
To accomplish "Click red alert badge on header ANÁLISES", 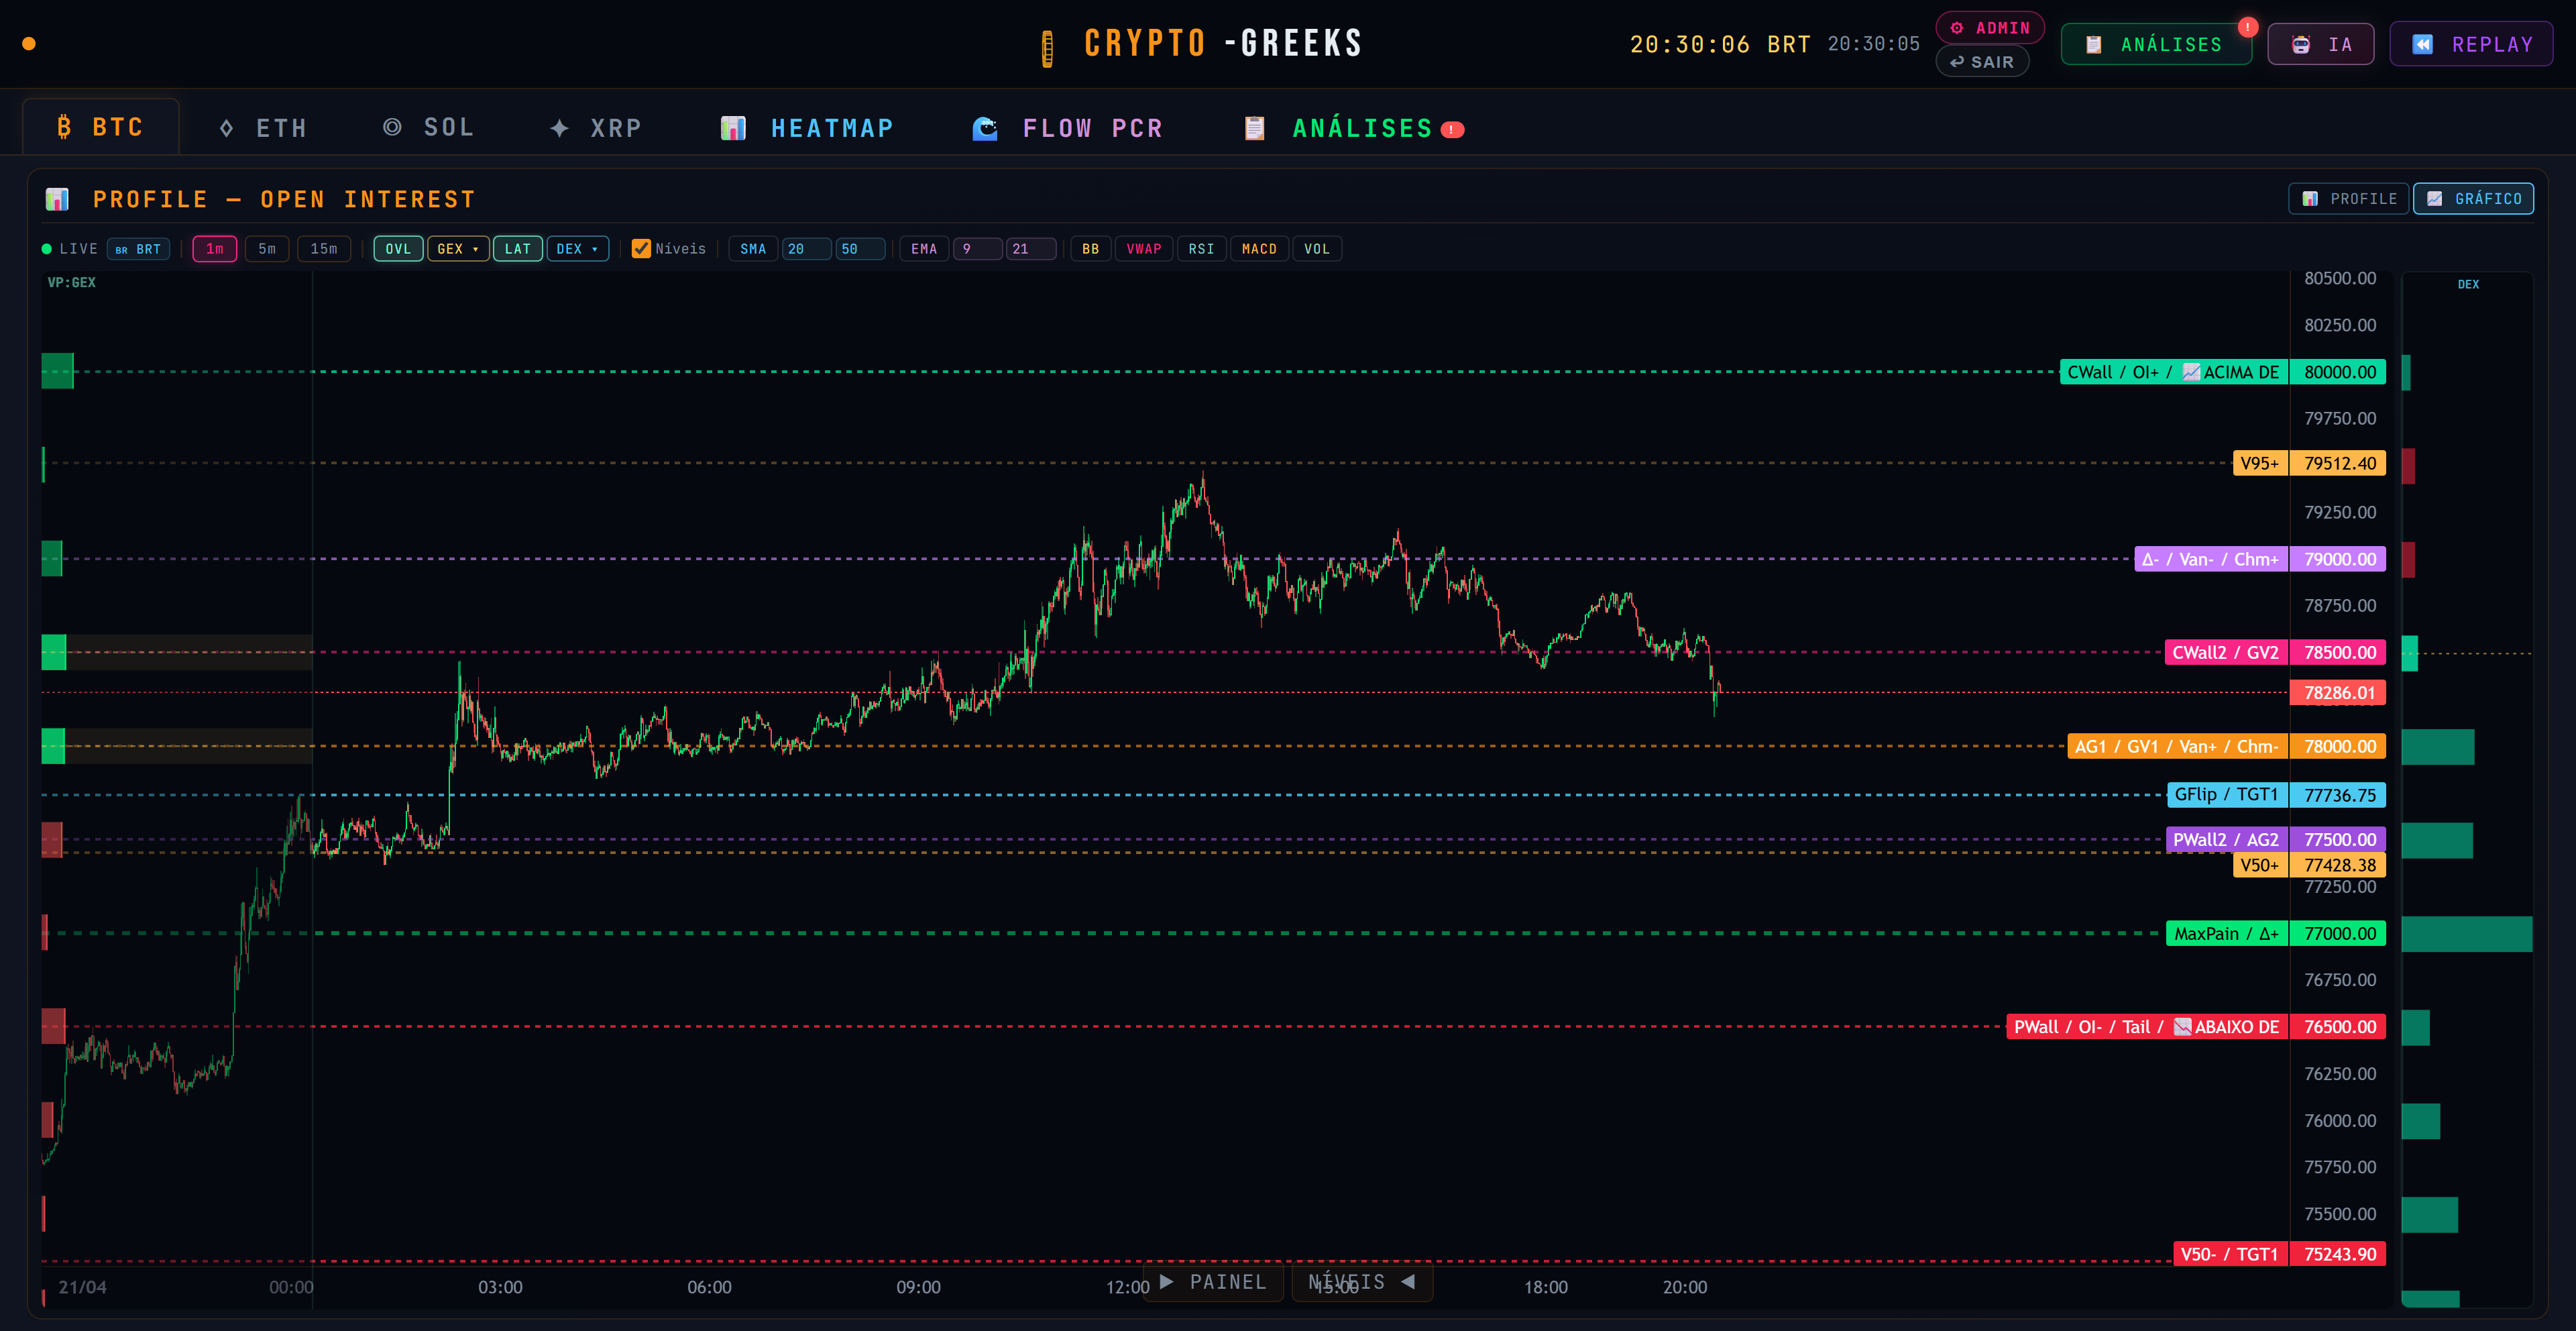I will (2247, 27).
